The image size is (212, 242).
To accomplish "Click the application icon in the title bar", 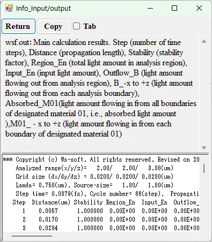I will 9,8.
